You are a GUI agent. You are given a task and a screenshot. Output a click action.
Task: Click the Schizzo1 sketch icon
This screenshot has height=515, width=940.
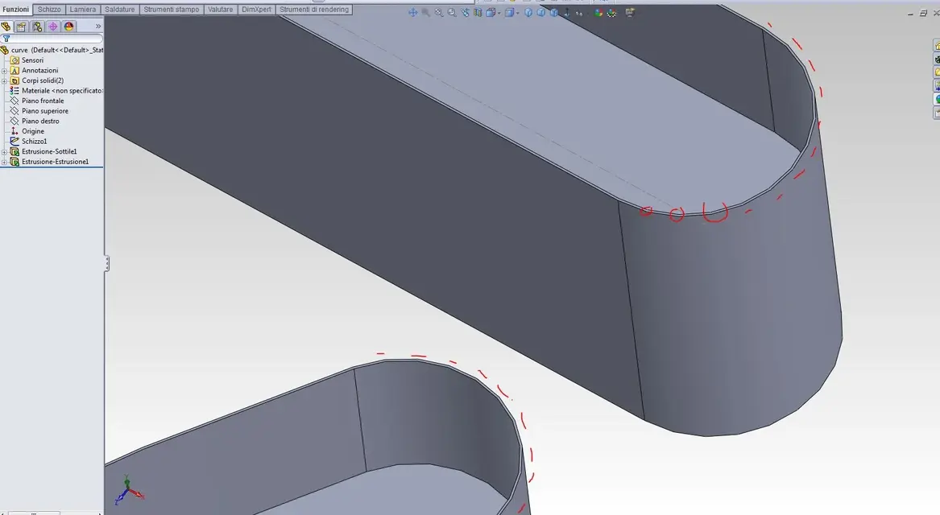(x=15, y=142)
